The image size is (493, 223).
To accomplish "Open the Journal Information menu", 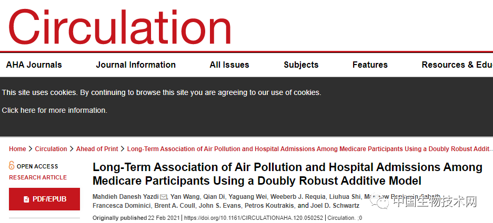I will (x=136, y=65).
